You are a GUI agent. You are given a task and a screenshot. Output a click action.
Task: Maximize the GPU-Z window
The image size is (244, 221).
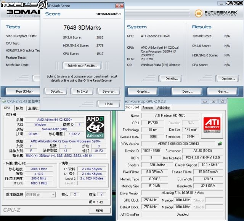point(213,102)
